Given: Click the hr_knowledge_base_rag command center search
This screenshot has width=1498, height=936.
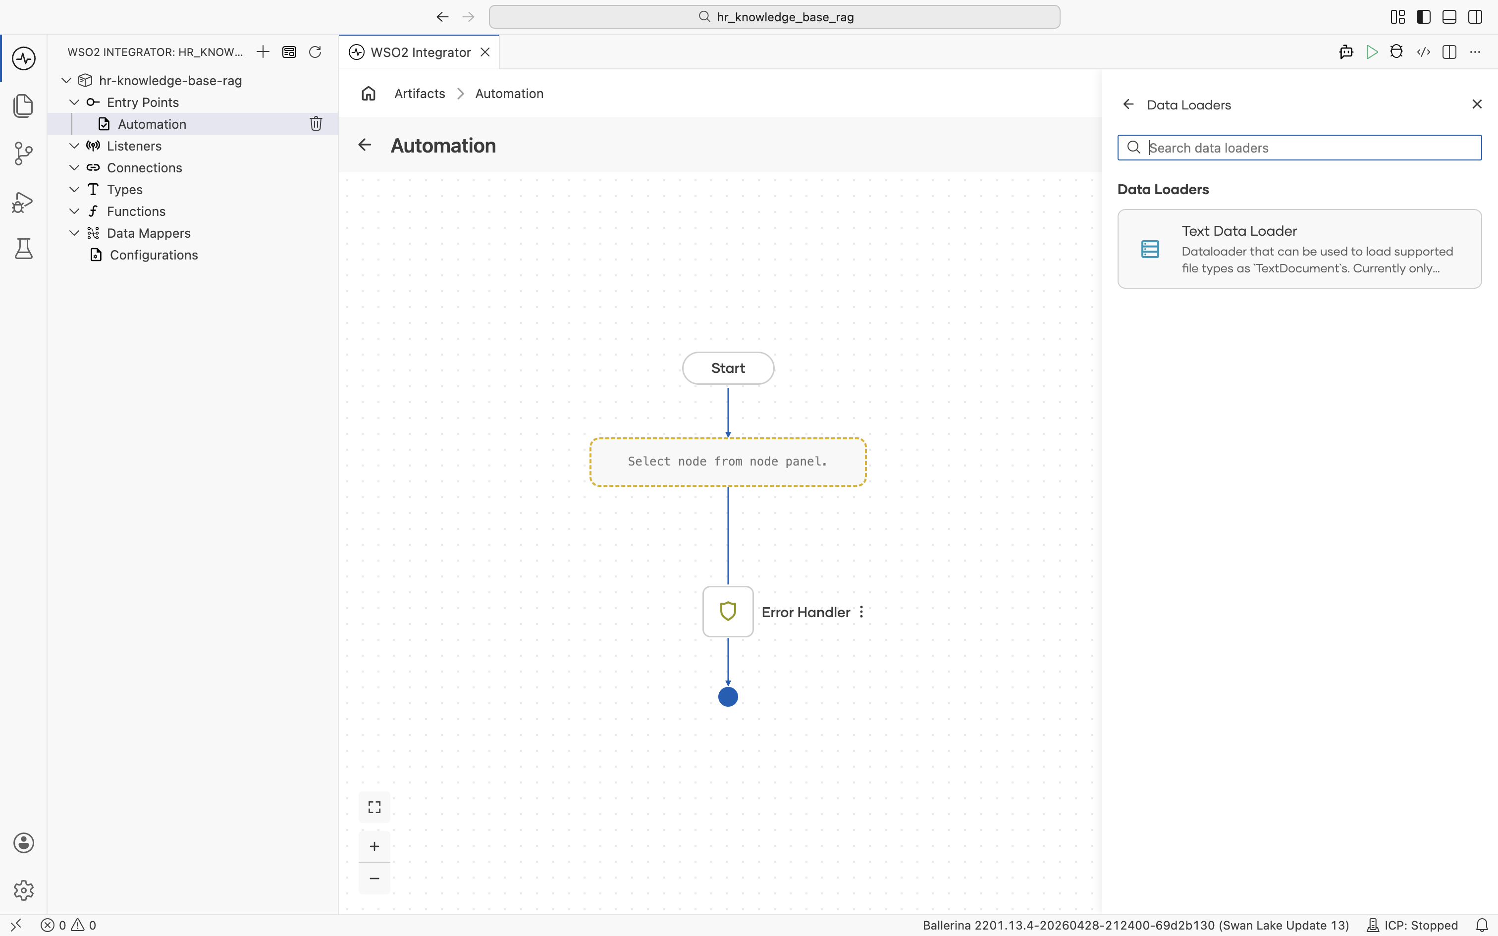Looking at the screenshot, I should pos(774,17).
